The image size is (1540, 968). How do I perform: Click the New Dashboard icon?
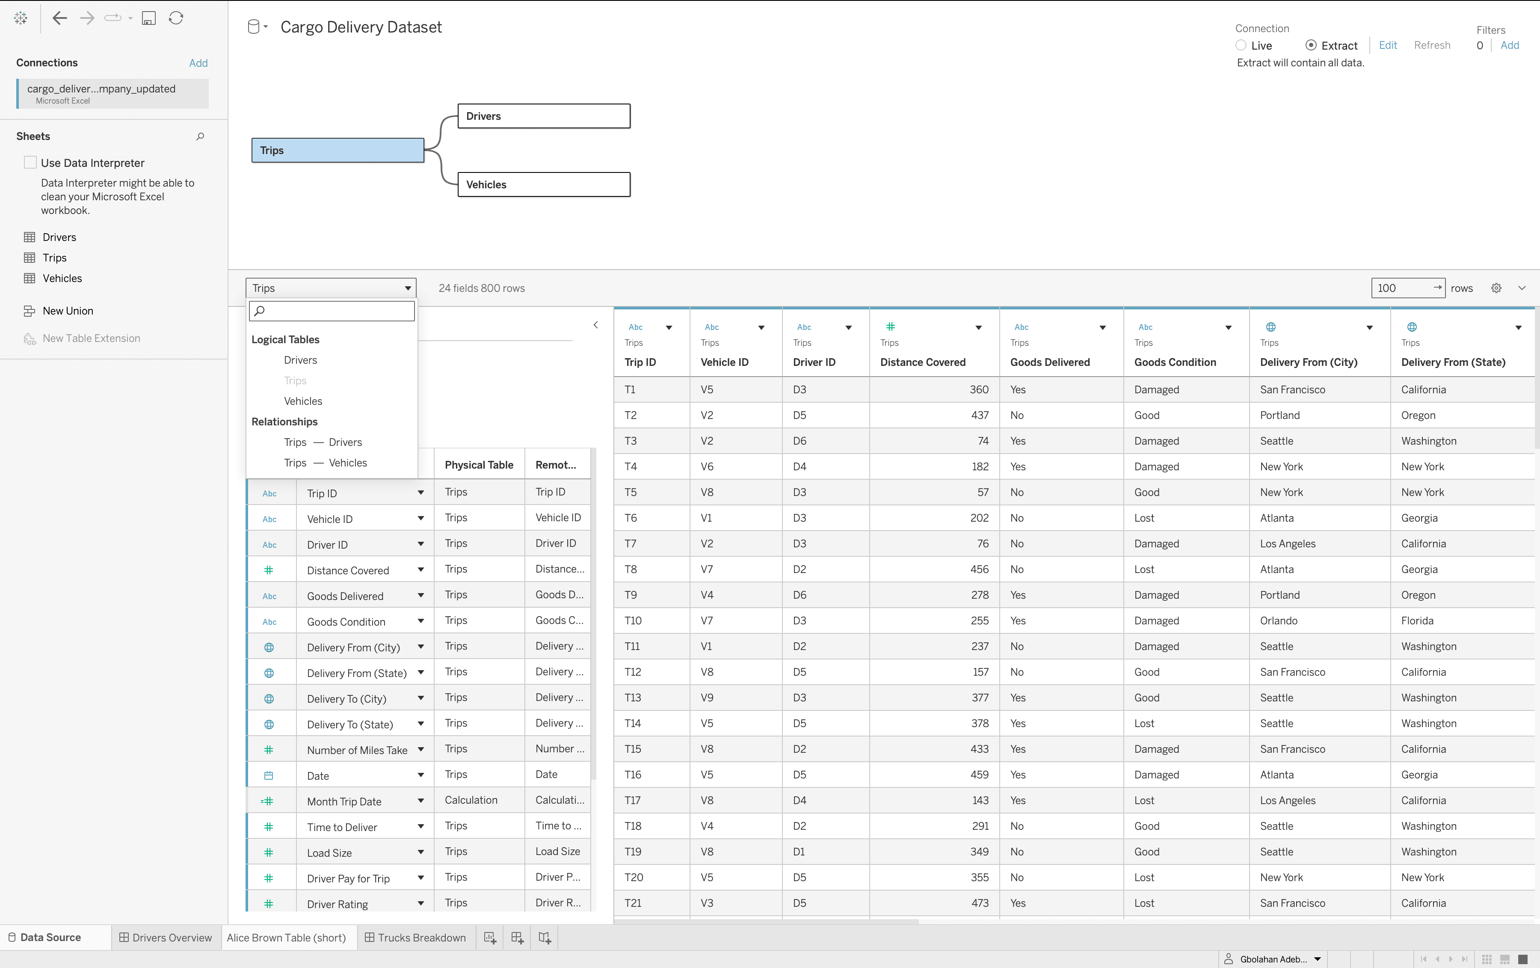(517, 937)
